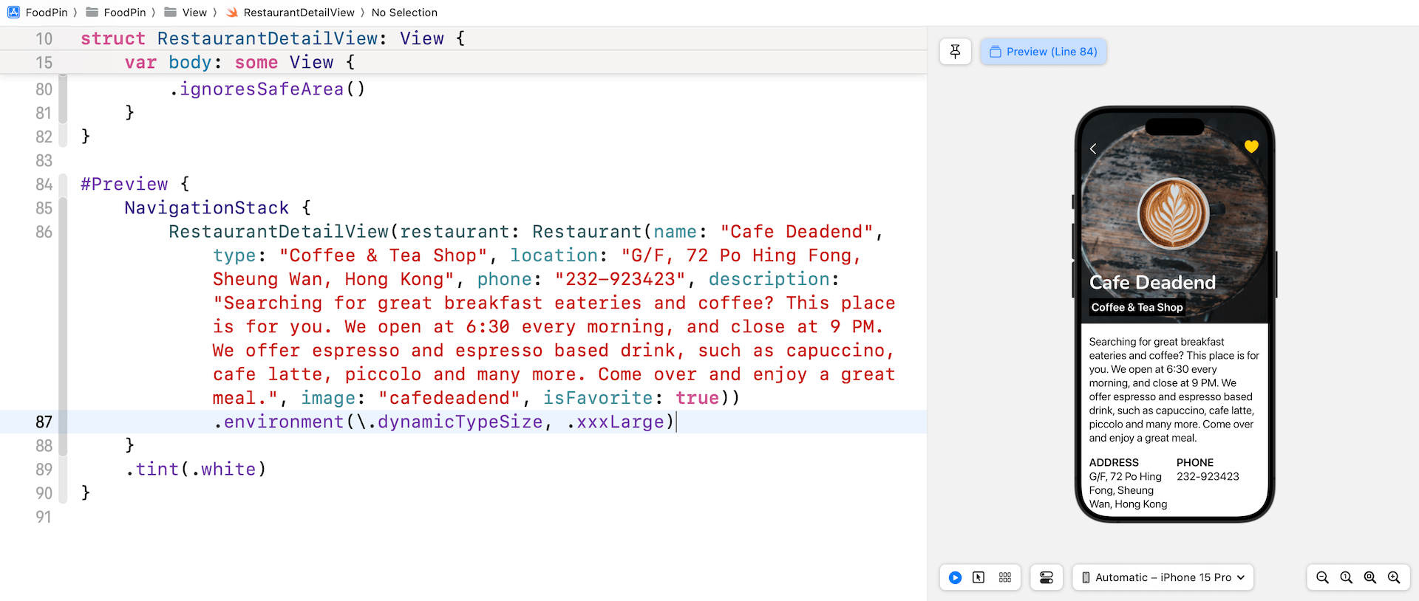Click the phone number 232-923423 in preview
This screenshot has width=1419, height=601.
click(x=1208, y=477)
